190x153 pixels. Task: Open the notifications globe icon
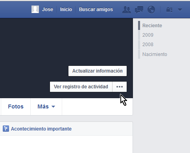click(x=151, y=10)
